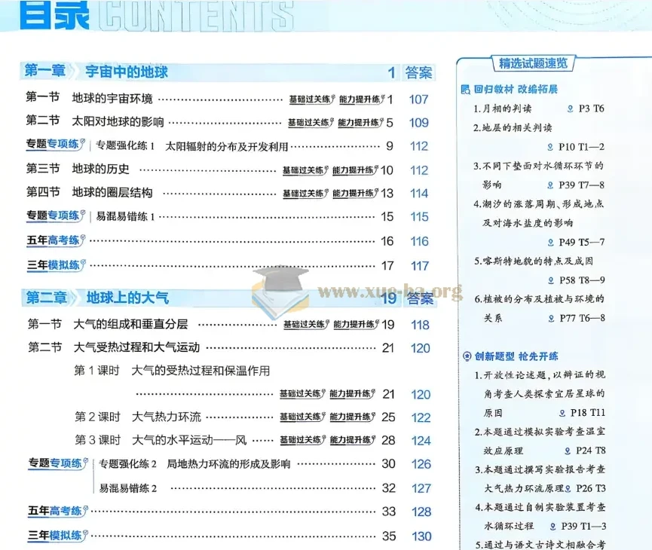The image size is (652, 550).
Task: Click answer page number 126
Action: (421, 464)
